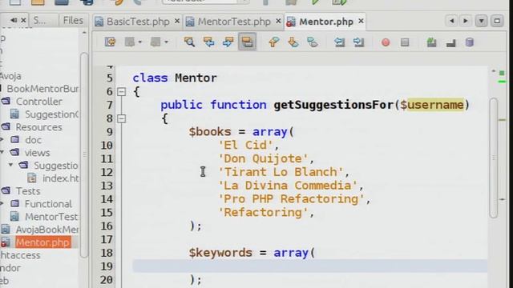
Task: Open the 'S...' side panel tab
Action: [40, 21]
